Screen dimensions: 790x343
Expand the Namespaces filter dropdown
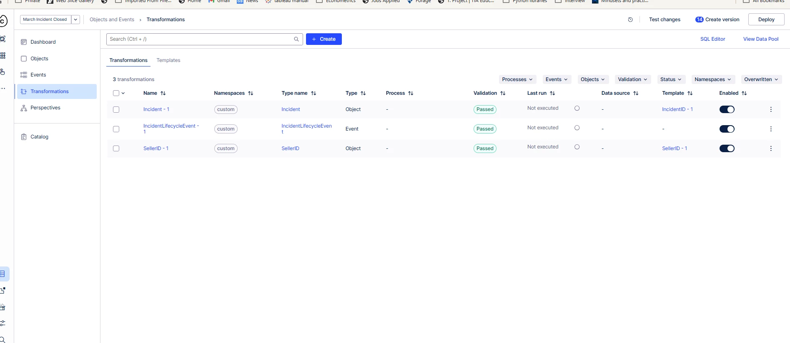point(713,79)
